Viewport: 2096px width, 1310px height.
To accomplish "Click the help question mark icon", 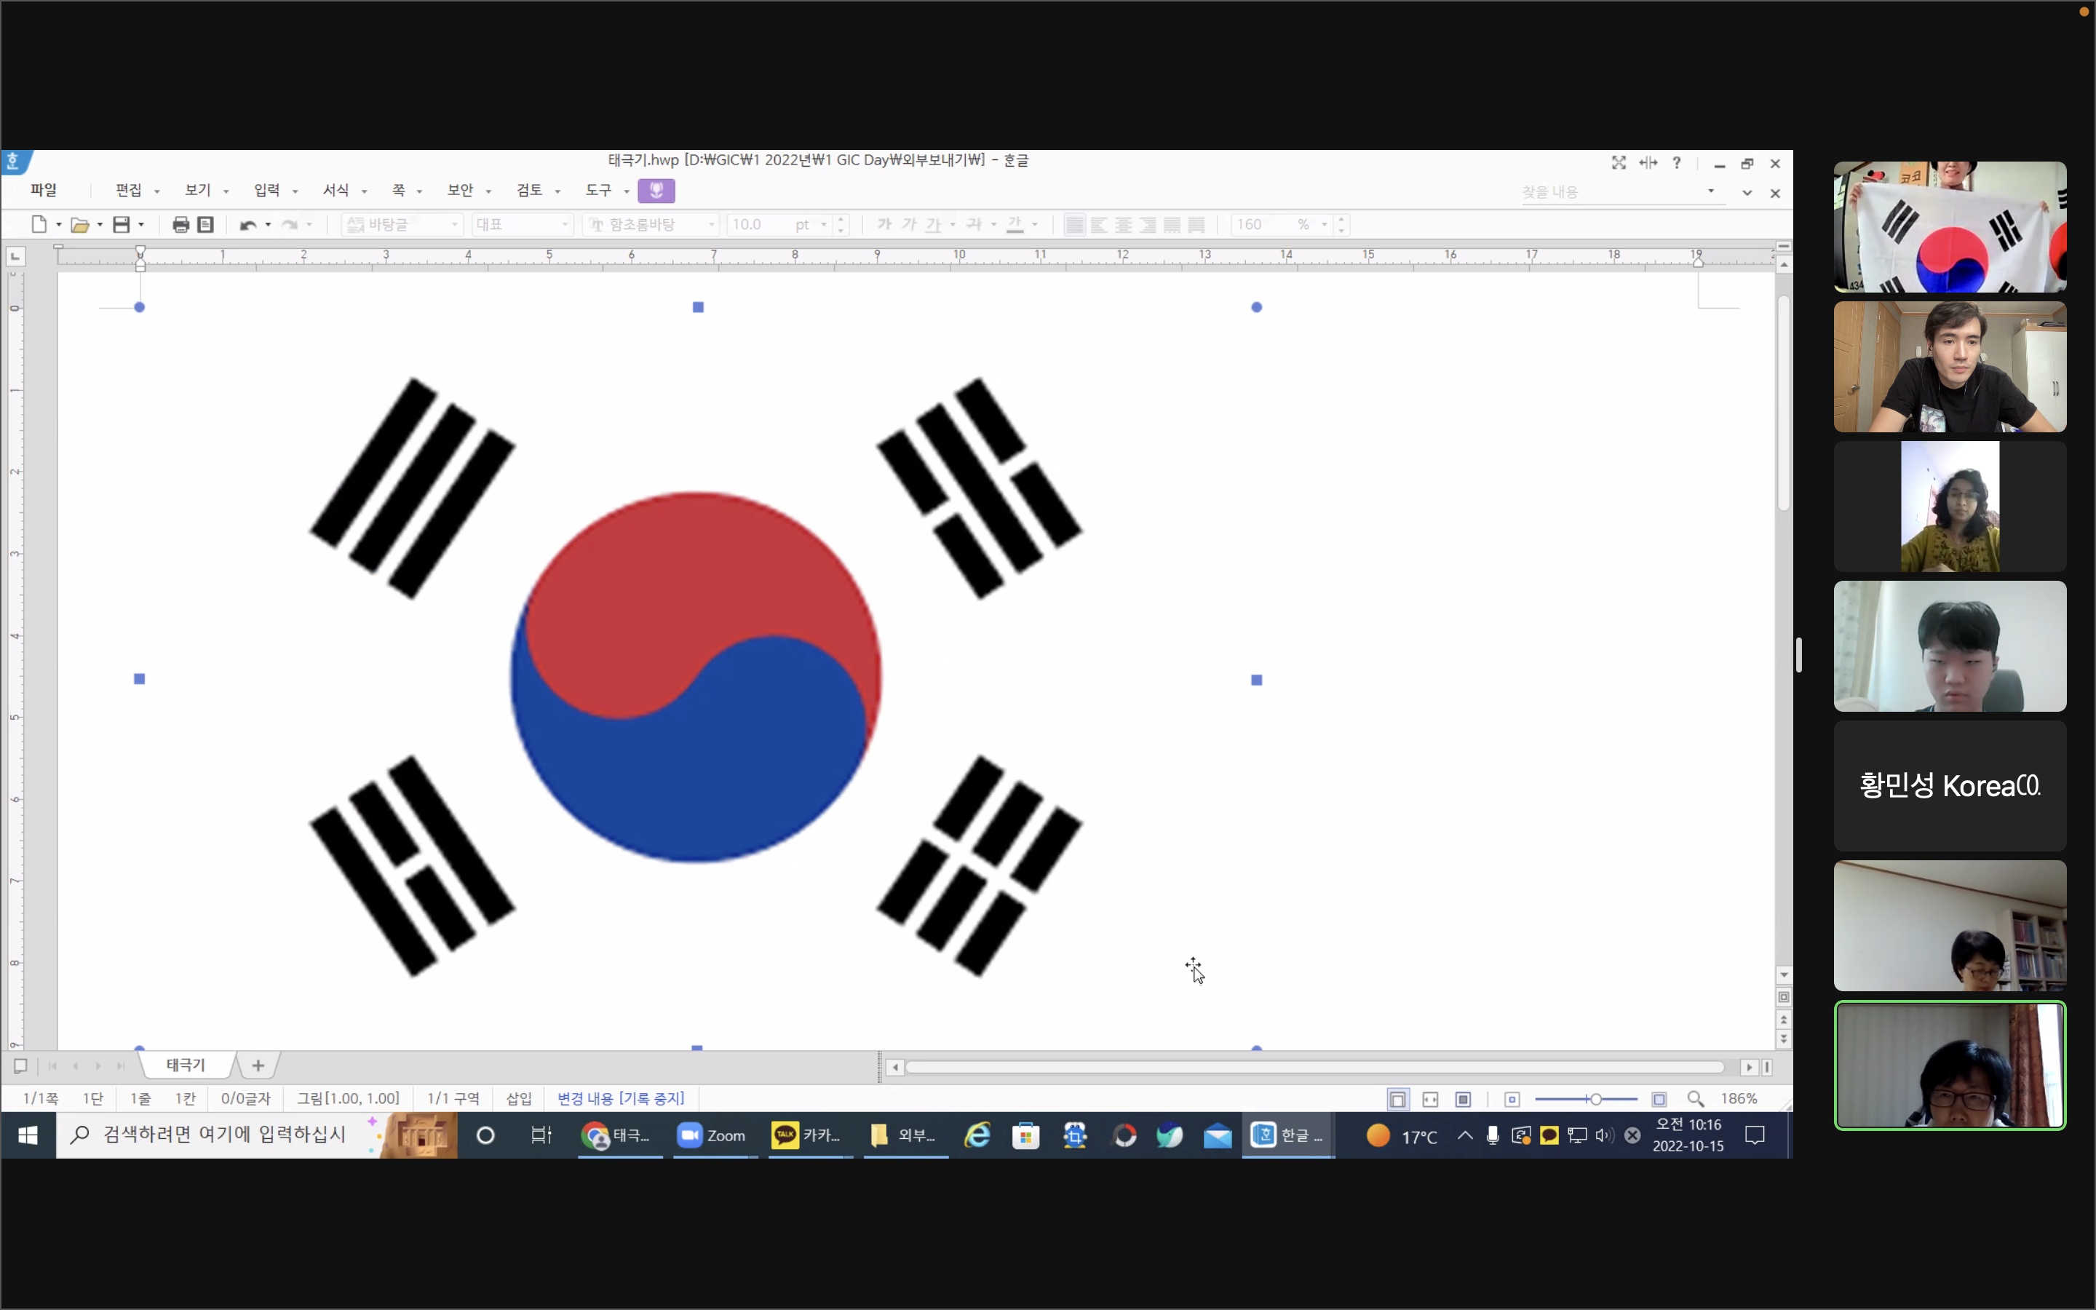I will pos(1677,163).
